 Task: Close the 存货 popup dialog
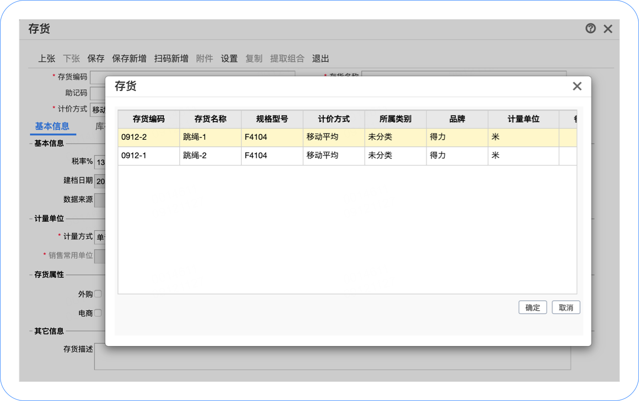[577, 86]
